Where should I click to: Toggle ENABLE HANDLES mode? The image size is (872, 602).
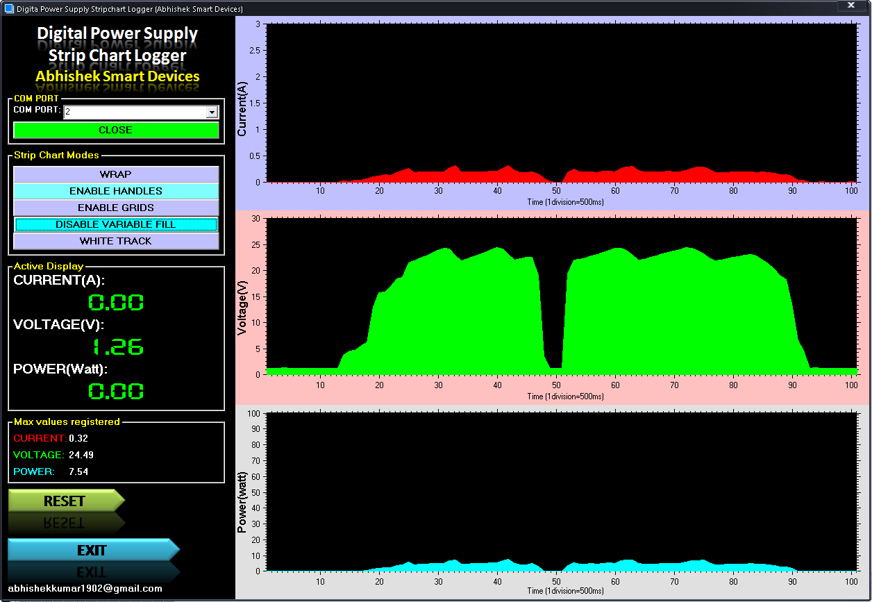pyautogui.click(x=116, y=191)
